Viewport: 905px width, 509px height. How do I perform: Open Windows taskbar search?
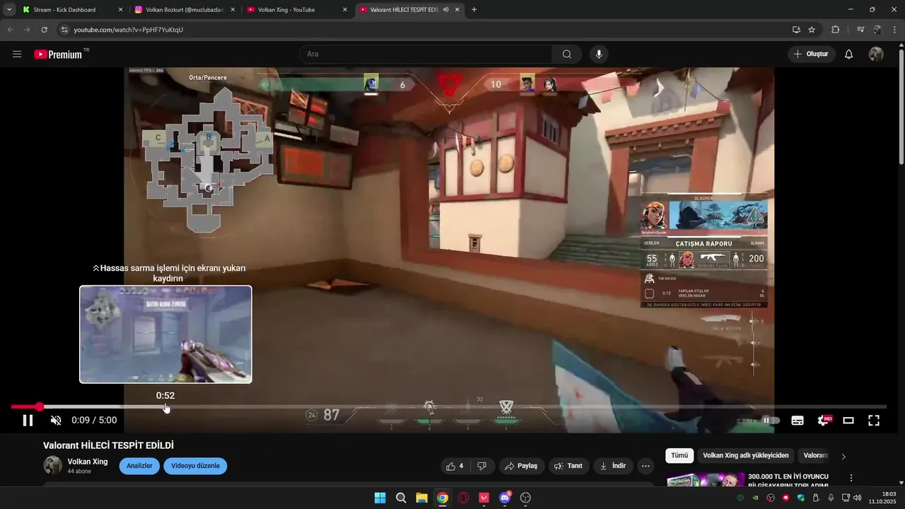click(x=401, y=498)
